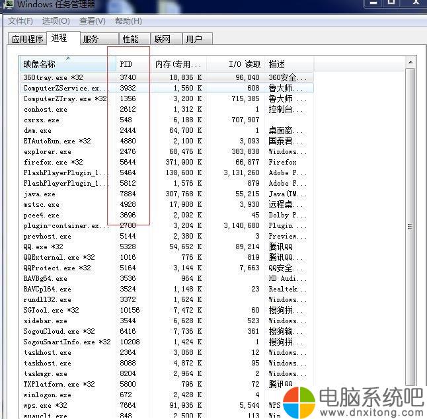The width and height of the screenshot is (427, 419).
Task: Select taskhost.exe row with PID 2364
Action: tap(167, 352)
